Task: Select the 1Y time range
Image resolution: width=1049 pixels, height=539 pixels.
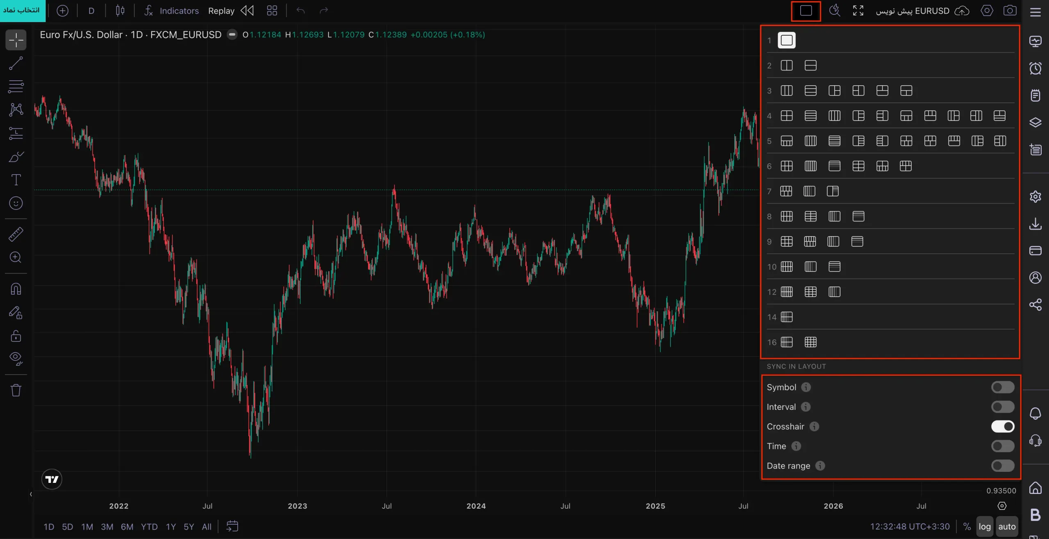Action: click(x=171, y=527)
